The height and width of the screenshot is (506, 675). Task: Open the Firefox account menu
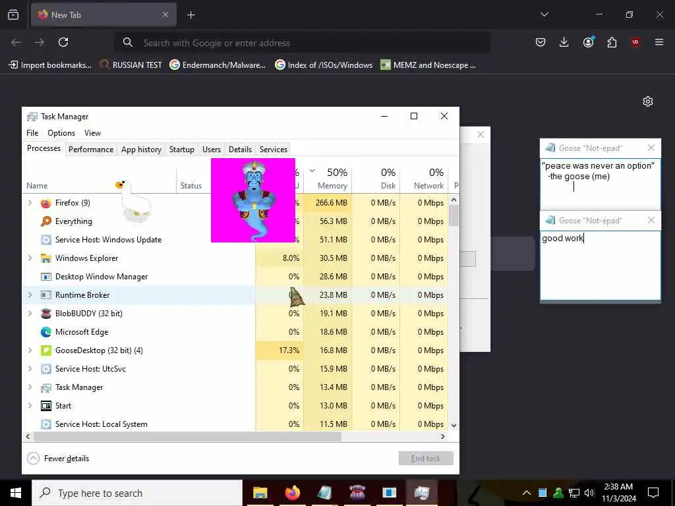pos(588,42)
